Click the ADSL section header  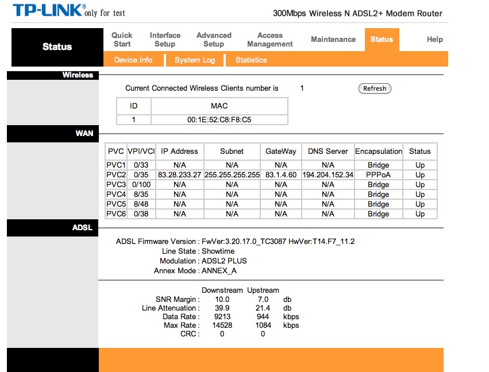[82, 228]
